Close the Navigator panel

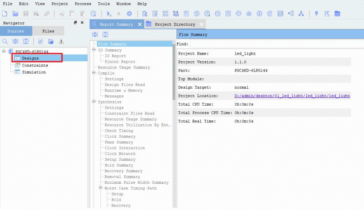point(82,23)
